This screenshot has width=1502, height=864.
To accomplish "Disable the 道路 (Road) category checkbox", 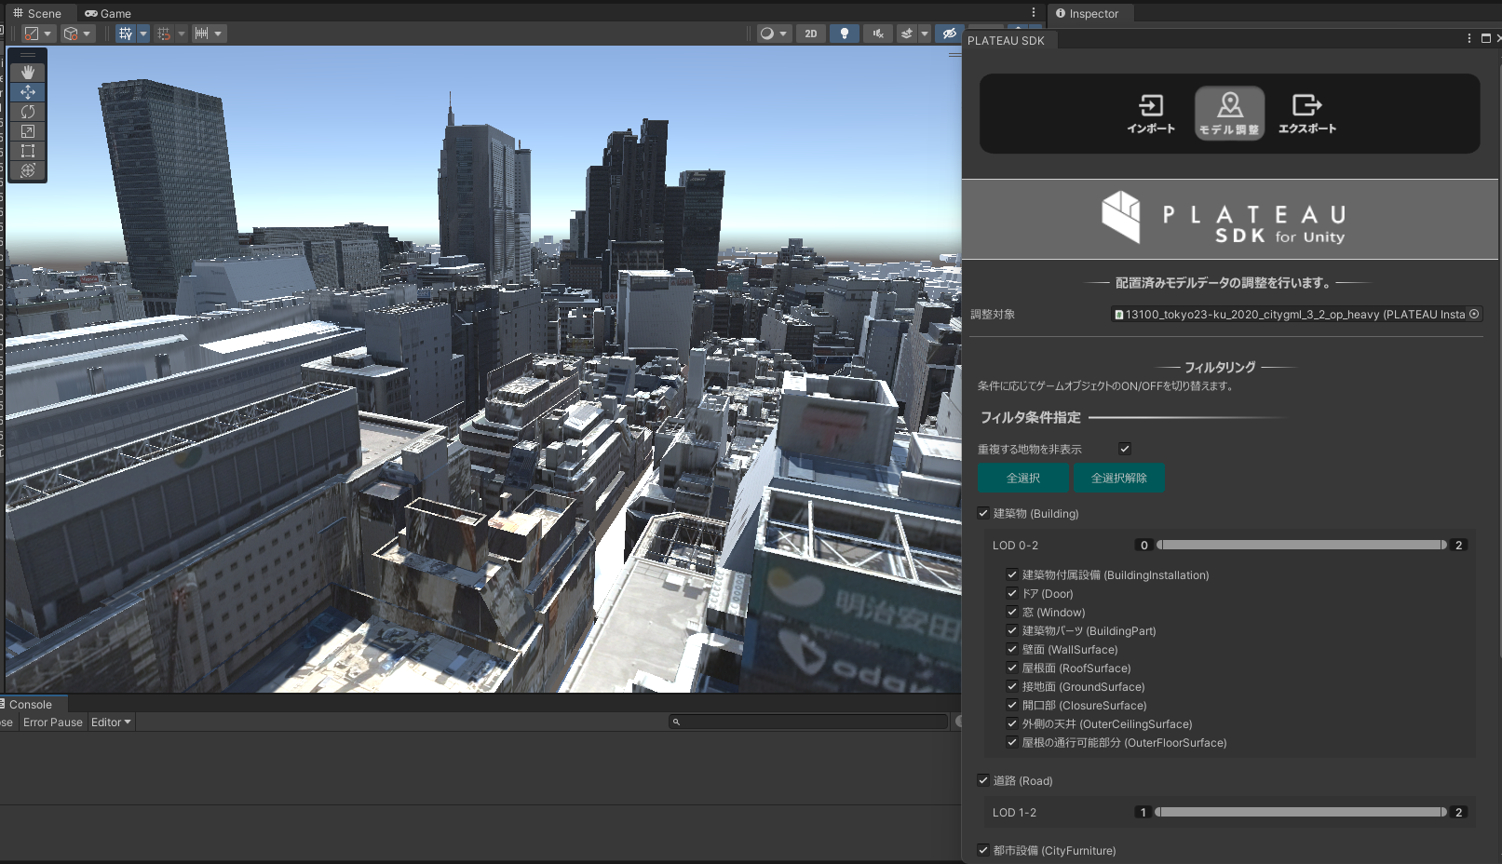I will (x=983, y=780).
